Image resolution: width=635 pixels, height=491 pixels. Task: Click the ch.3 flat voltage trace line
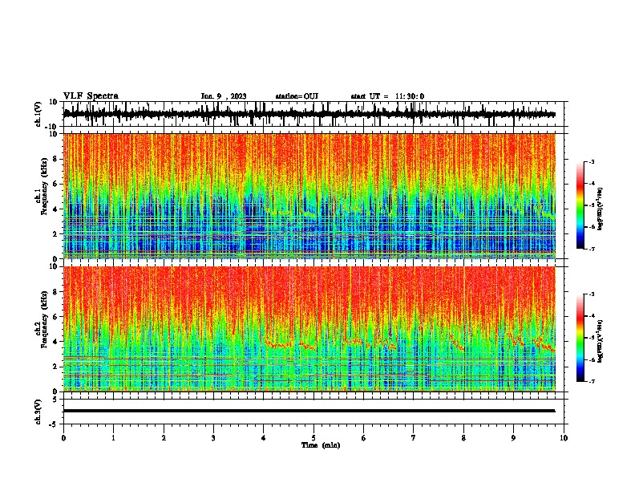pos(309,411)
